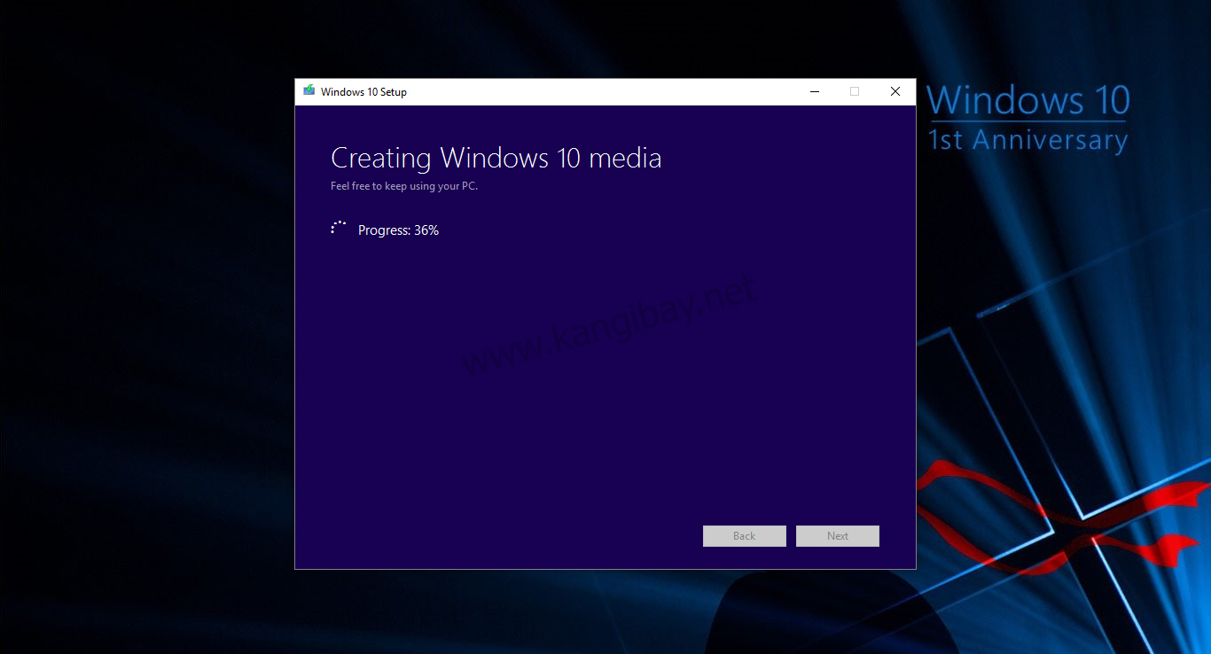This screenshot has width=1211, height=654.
Task: Click 'Feel free to keep using your PC.' text
Action: (404, 186)
